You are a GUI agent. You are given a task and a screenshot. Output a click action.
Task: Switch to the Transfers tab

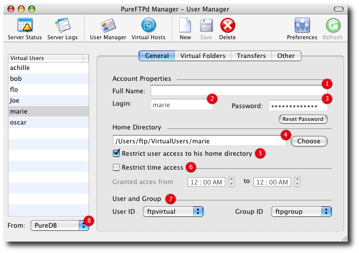click(251, 56)
